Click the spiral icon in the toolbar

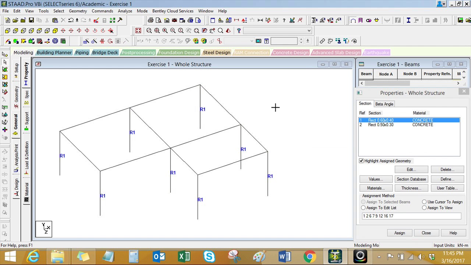354,41
